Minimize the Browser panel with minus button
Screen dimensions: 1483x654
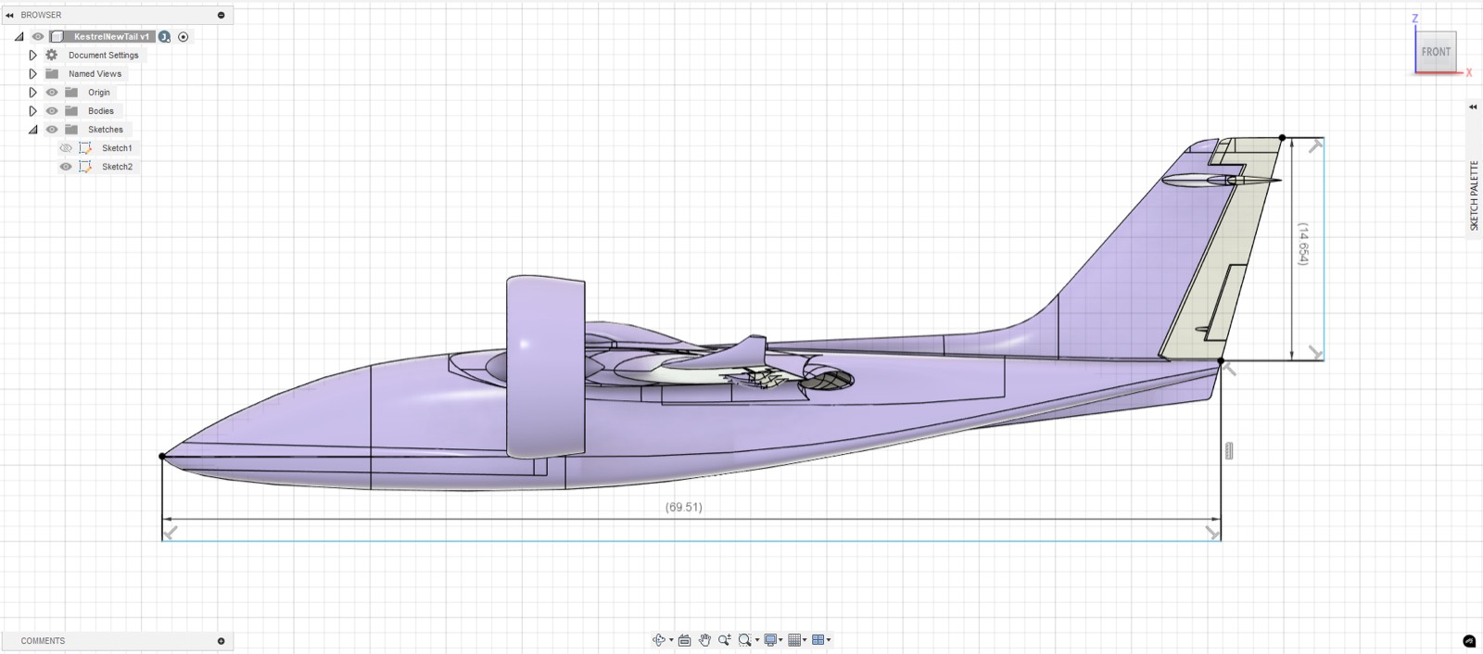click(221, 15)
